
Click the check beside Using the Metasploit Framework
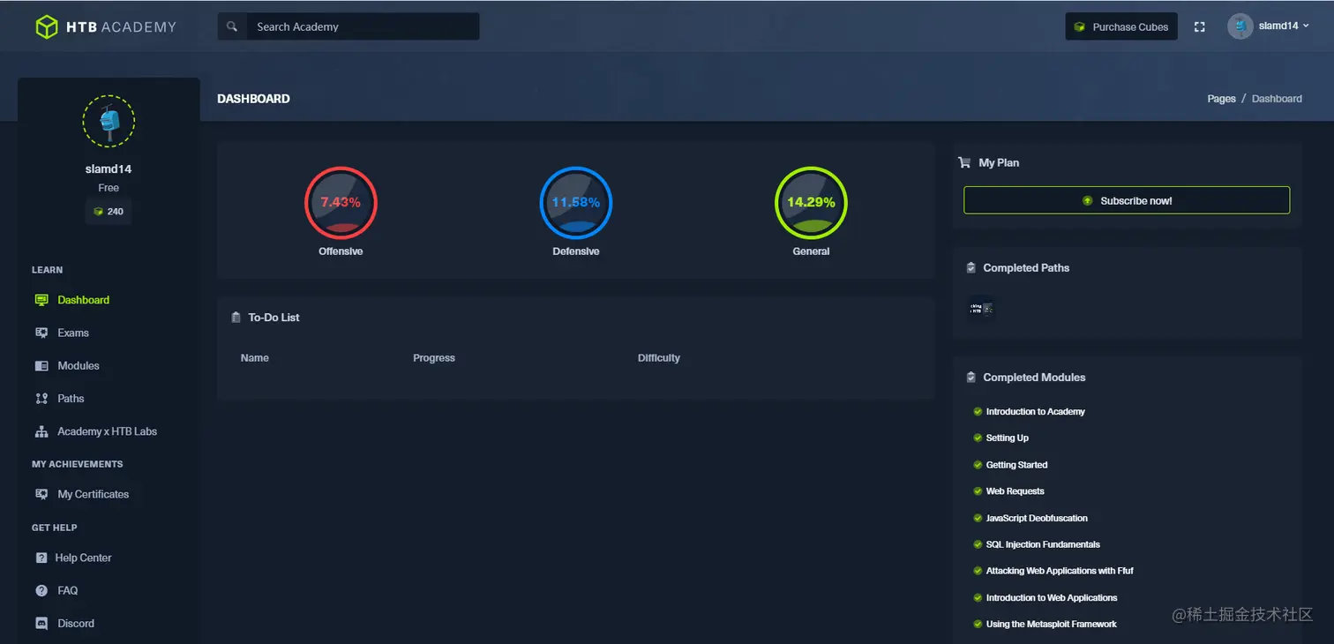(x=978, y=624)
